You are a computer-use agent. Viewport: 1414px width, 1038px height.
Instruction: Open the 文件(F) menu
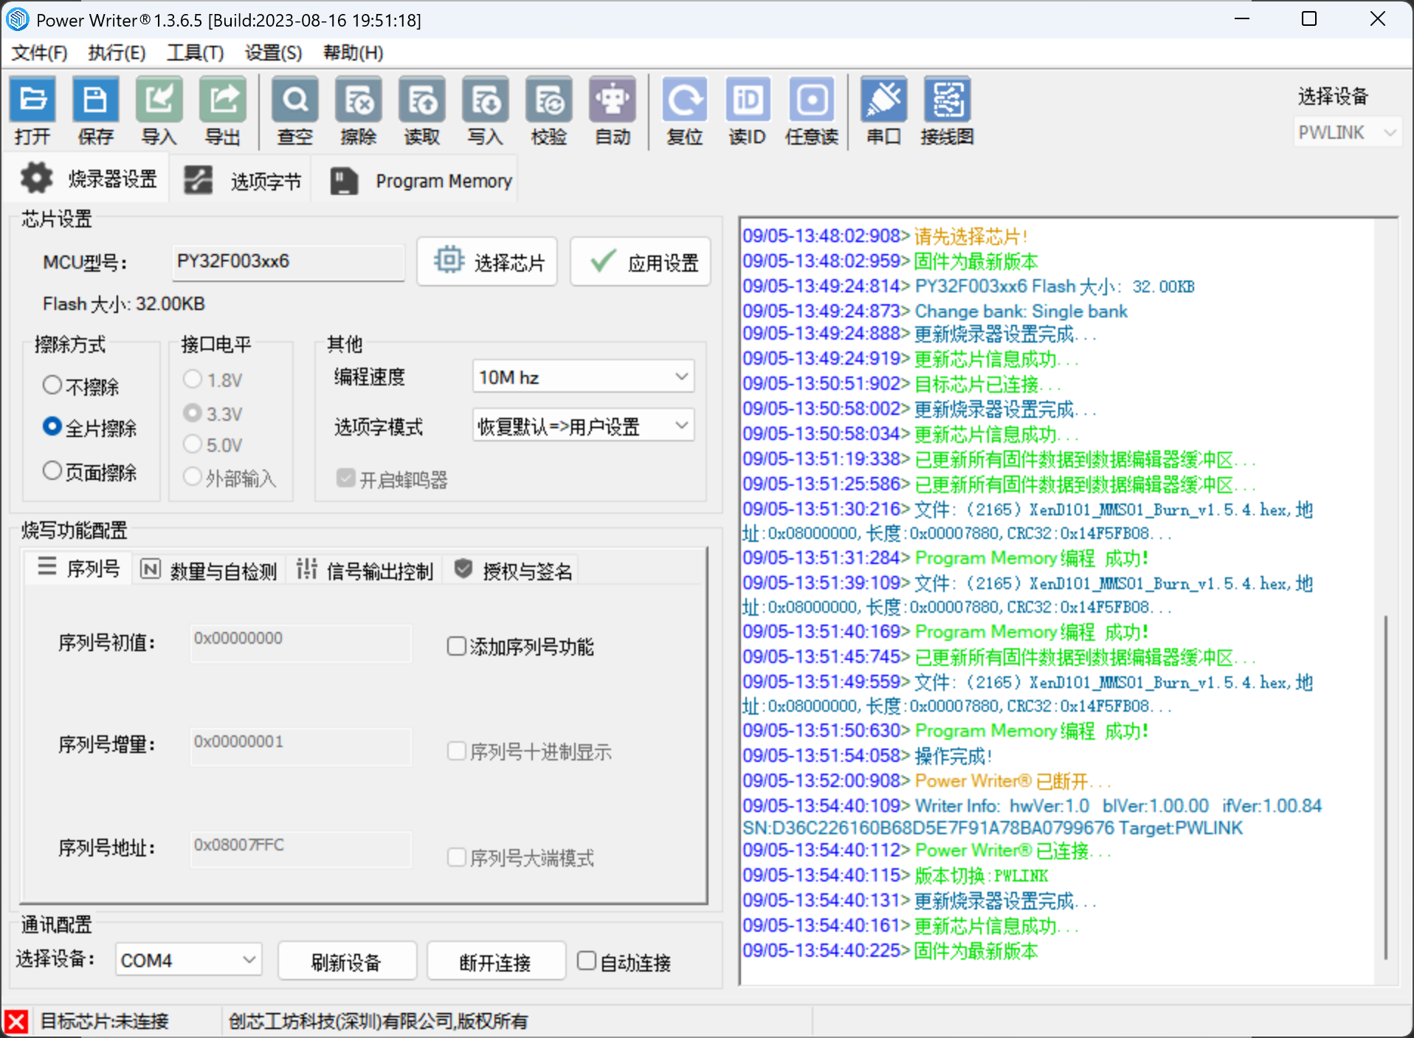point(40,53)
